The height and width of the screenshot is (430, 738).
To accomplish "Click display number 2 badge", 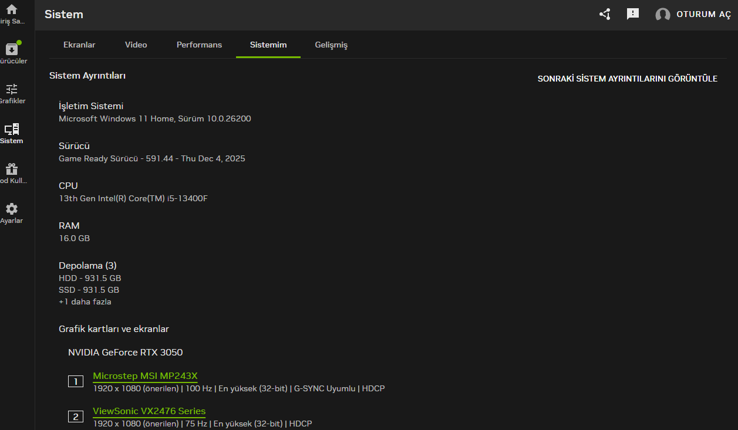I will (x=76, y=417).
